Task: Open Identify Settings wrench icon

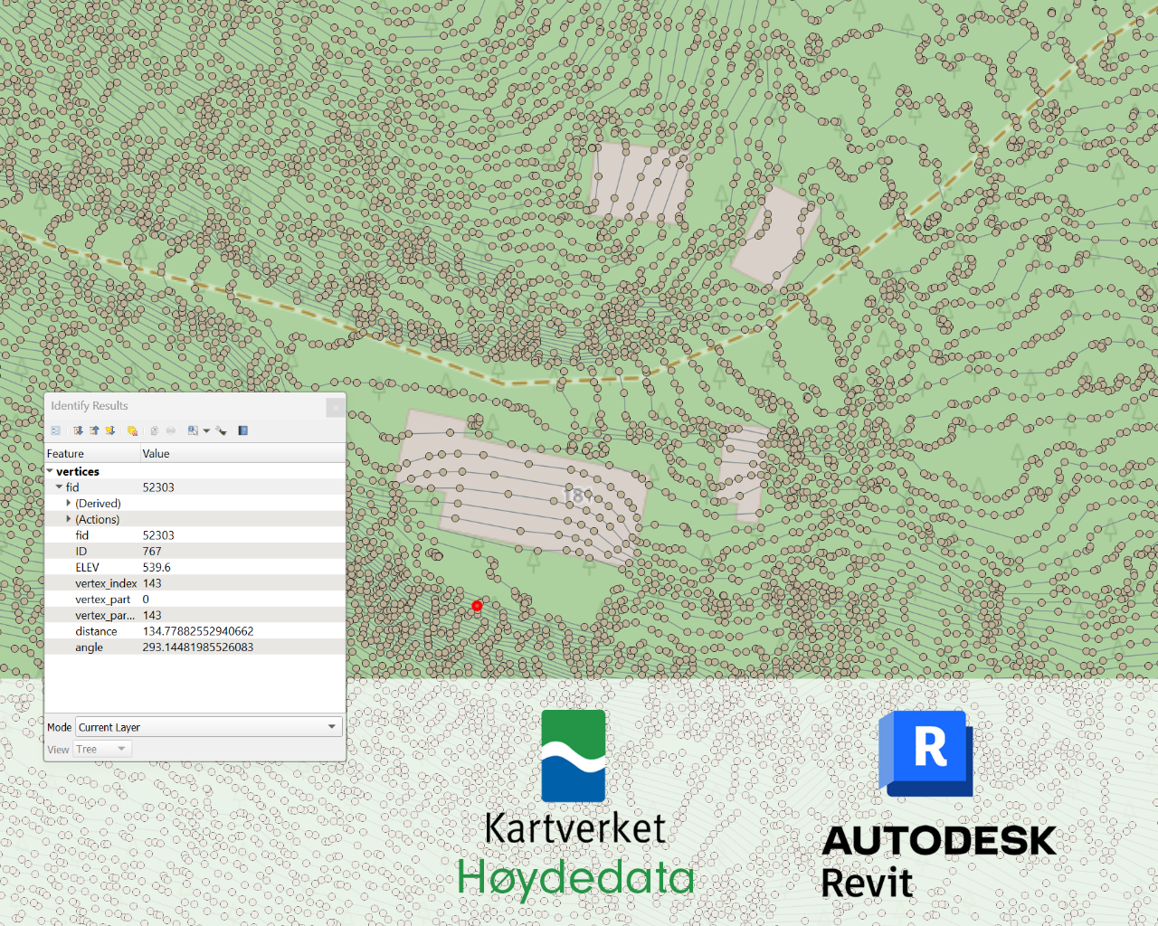Action: coord(222,430)
